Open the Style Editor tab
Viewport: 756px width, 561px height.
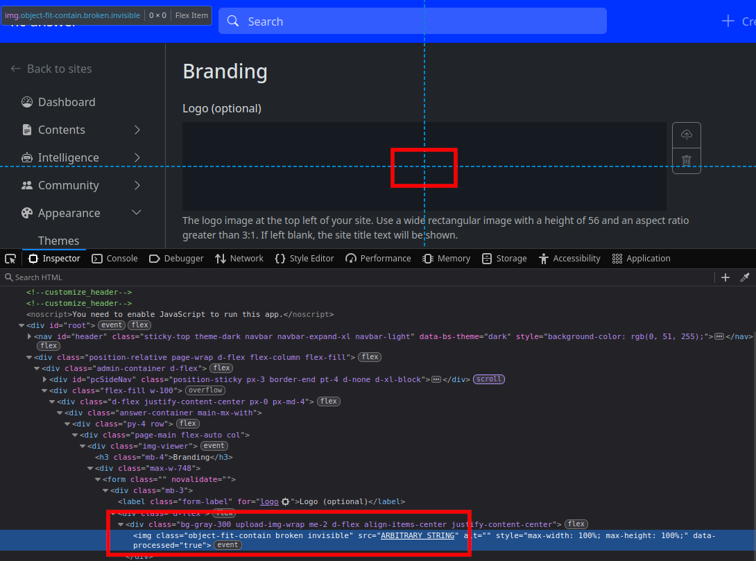tap(304, 259)
